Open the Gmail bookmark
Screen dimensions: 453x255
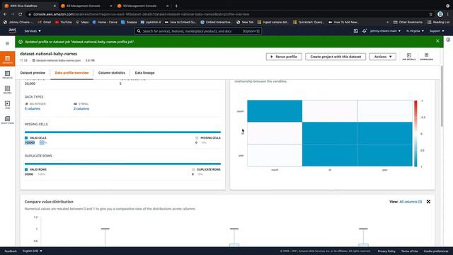[44, 22]
